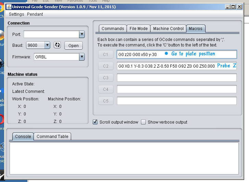Open the Port dropdown arrow
This screenshot has height=182, width=249.
tap(82, 34)
